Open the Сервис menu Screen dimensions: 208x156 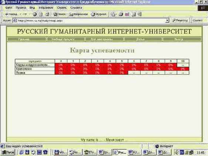[x=62, y=8]
